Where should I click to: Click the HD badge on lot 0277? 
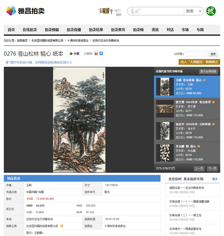coord(213,102)
